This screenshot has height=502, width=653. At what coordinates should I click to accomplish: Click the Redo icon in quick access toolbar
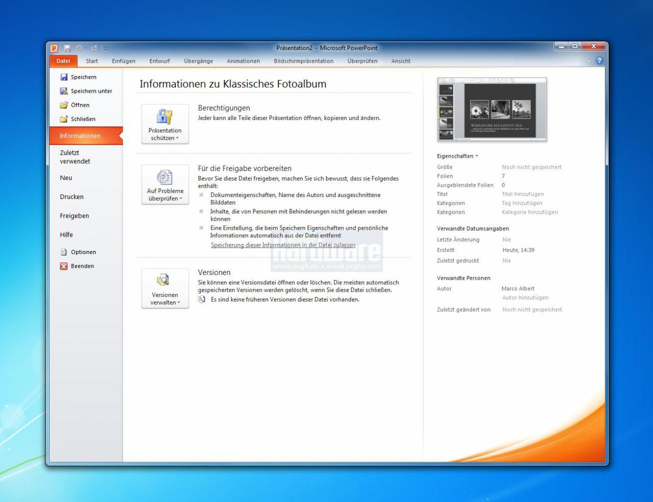pos(94,48)
